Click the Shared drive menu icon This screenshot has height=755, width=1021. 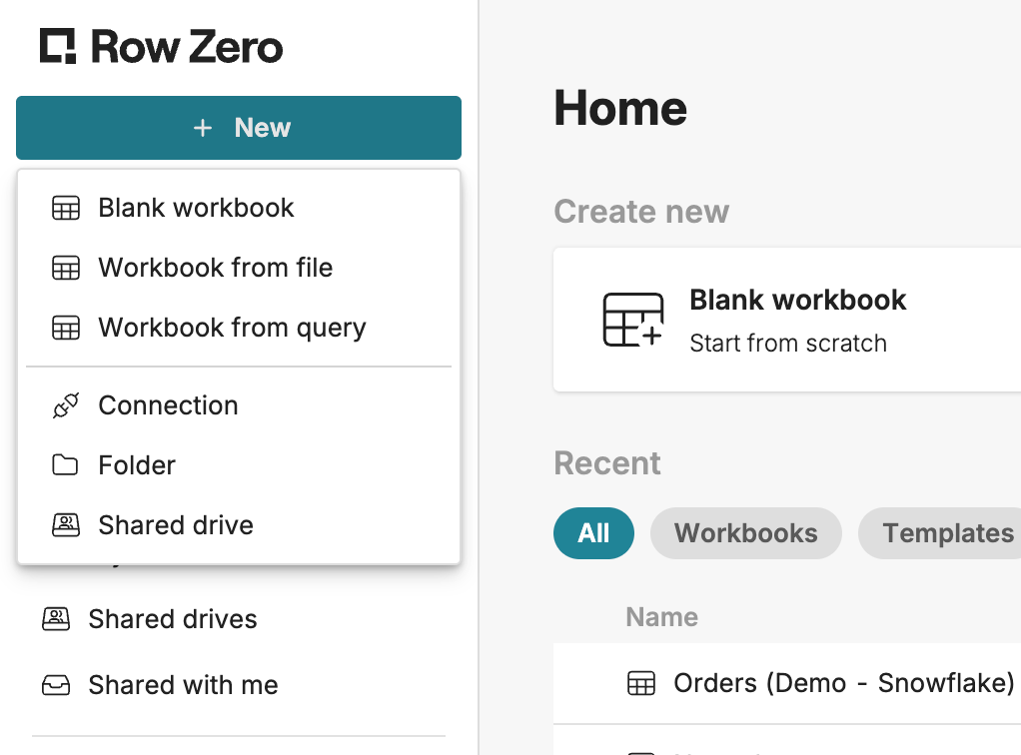[66, 525]
